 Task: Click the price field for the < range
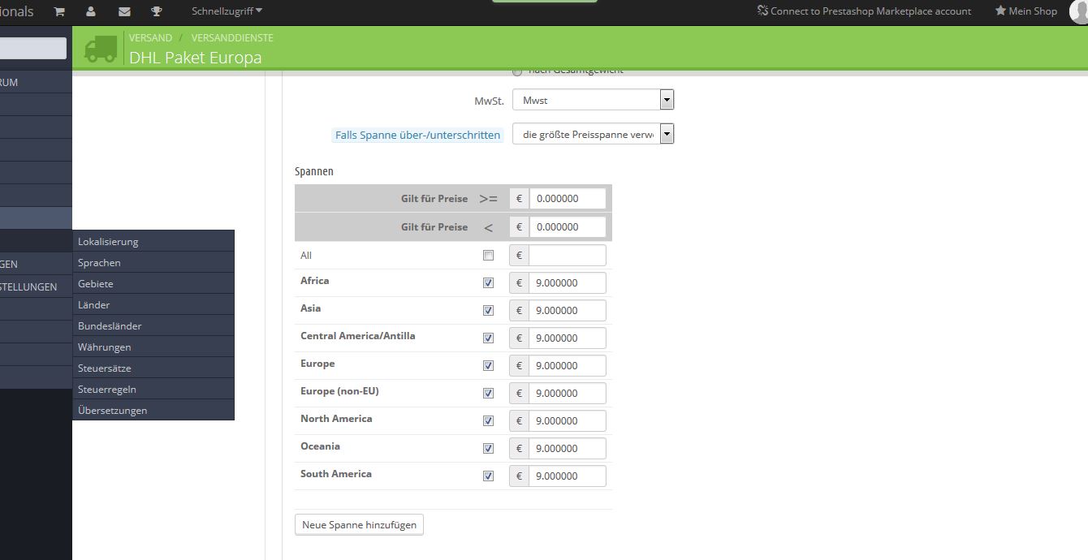(568, 227)
